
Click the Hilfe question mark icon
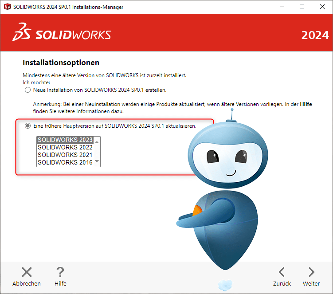[x=60, y=272]
